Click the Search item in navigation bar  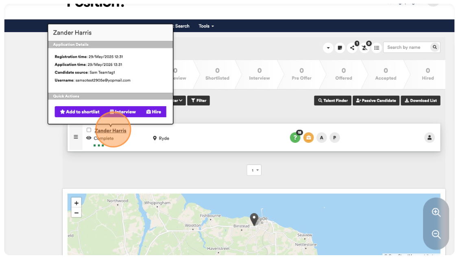coord(182,26)
